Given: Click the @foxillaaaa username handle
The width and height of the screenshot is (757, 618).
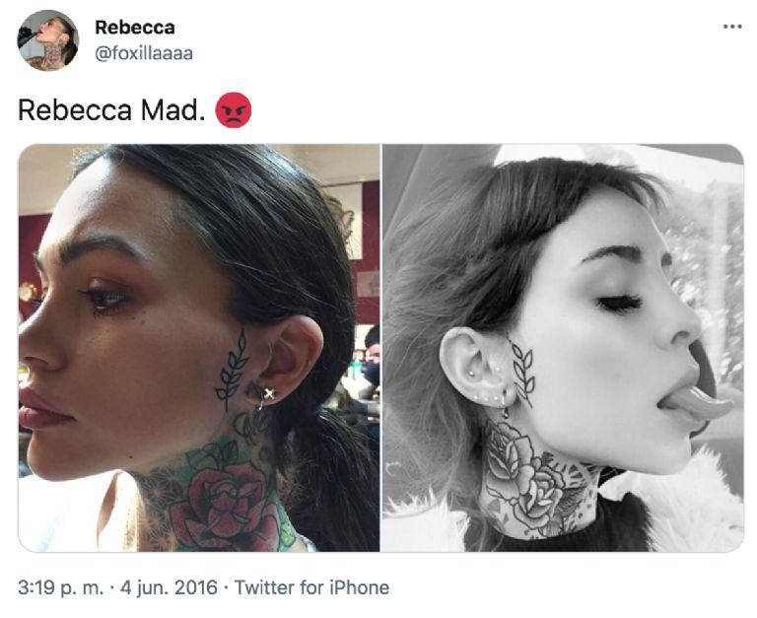Looking at the screenshot, I should [144, 53].
